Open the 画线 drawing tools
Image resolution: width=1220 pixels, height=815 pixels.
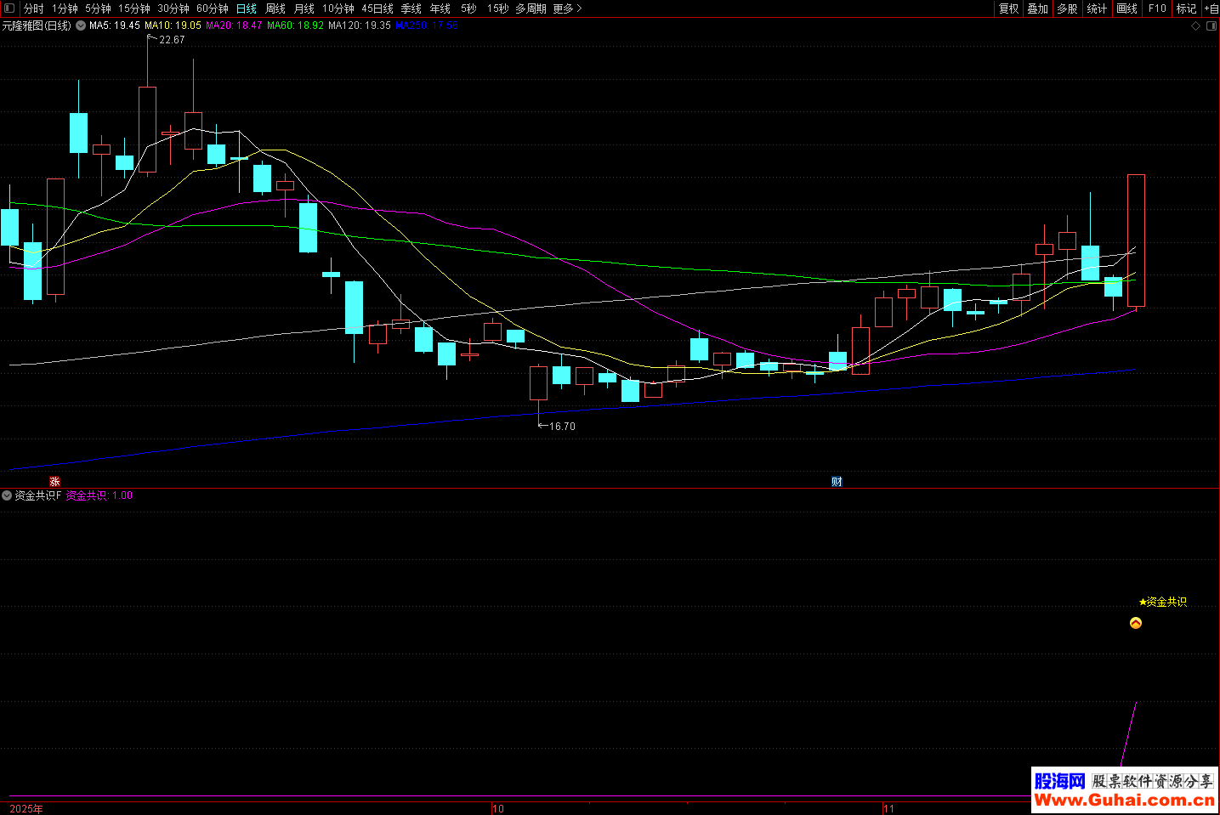(x=1126, y=8)
